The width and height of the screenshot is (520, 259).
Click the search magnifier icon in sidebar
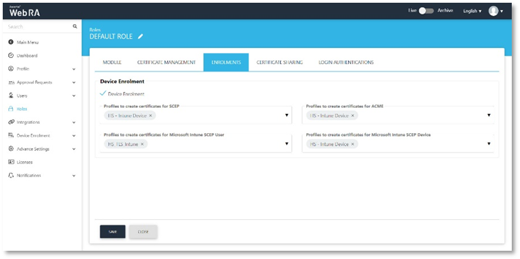pos(75,26)
